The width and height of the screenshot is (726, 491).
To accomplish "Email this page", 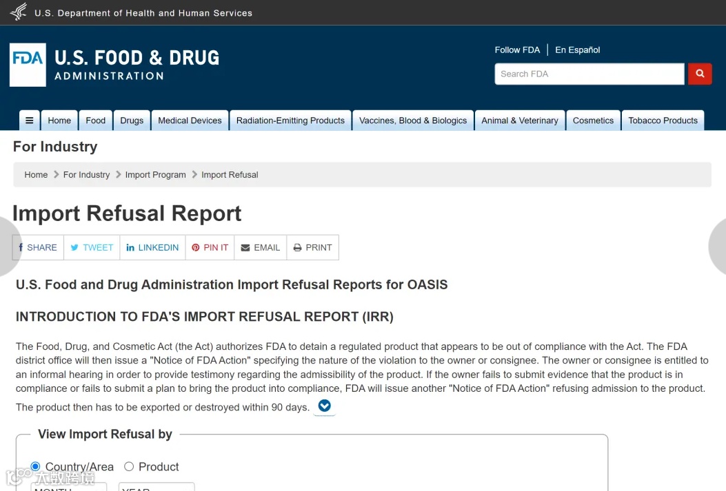I will point(260,247).
